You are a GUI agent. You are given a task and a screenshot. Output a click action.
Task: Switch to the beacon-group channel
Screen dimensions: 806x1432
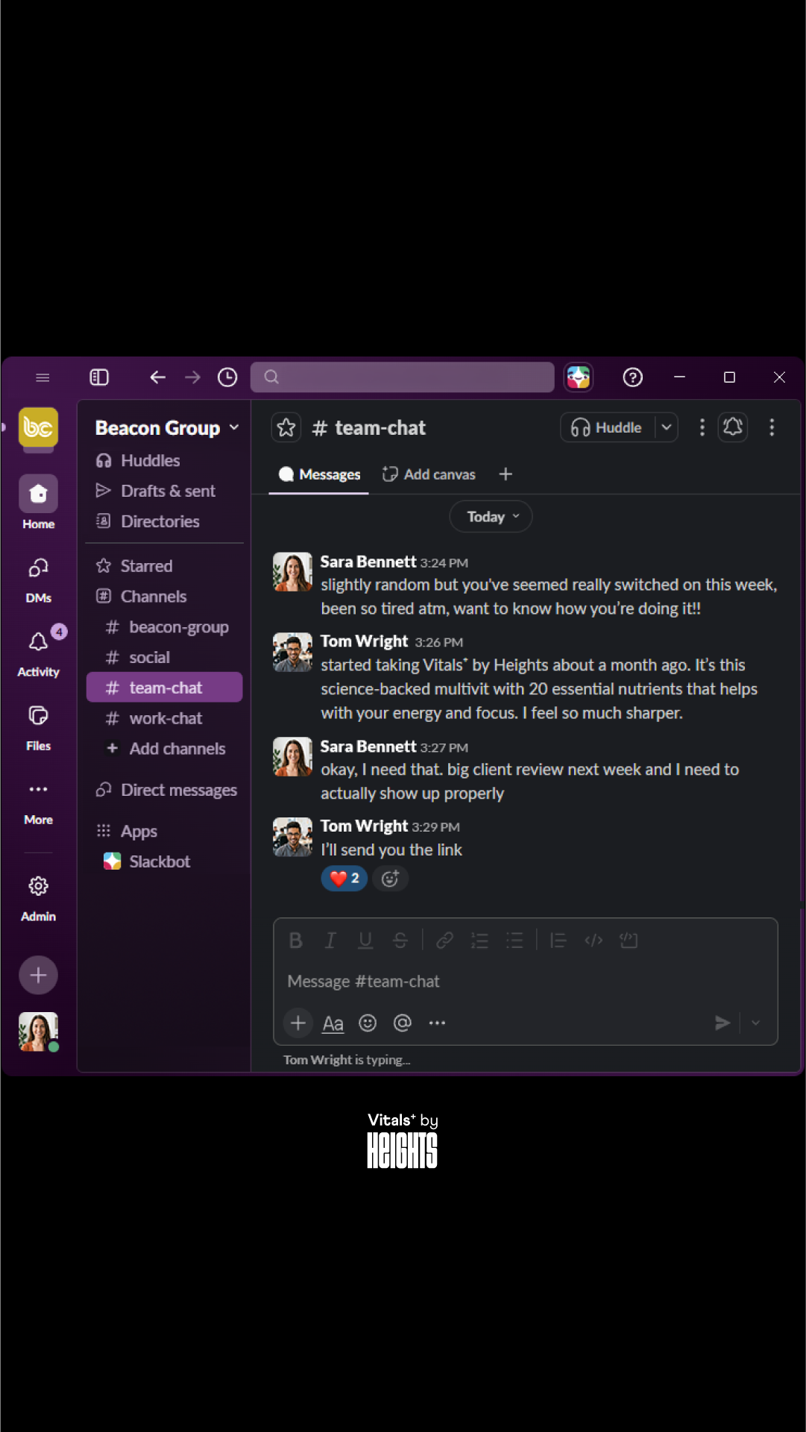tap(165, 627)
